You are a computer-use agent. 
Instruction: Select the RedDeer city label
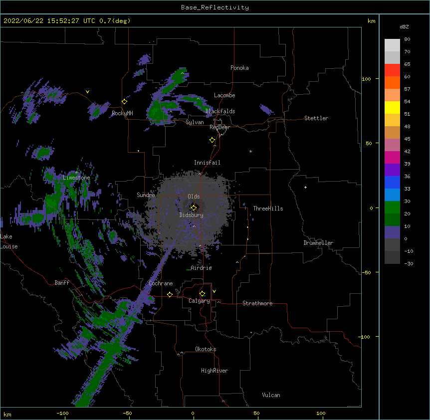219,127
